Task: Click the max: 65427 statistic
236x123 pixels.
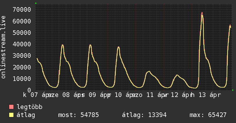Action: (x=208, y=115)
